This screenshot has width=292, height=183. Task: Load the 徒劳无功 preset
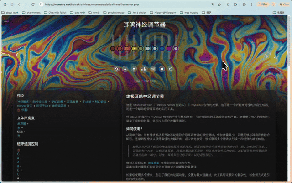[x=42, y=106]
